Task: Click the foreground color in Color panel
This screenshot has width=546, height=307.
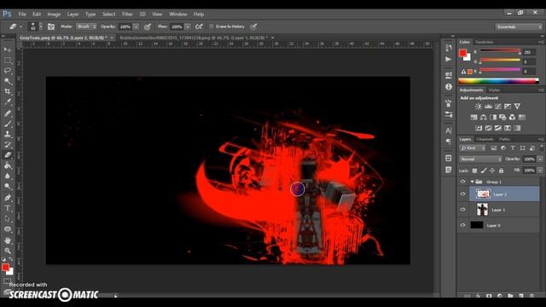Action: pos(462,53)
